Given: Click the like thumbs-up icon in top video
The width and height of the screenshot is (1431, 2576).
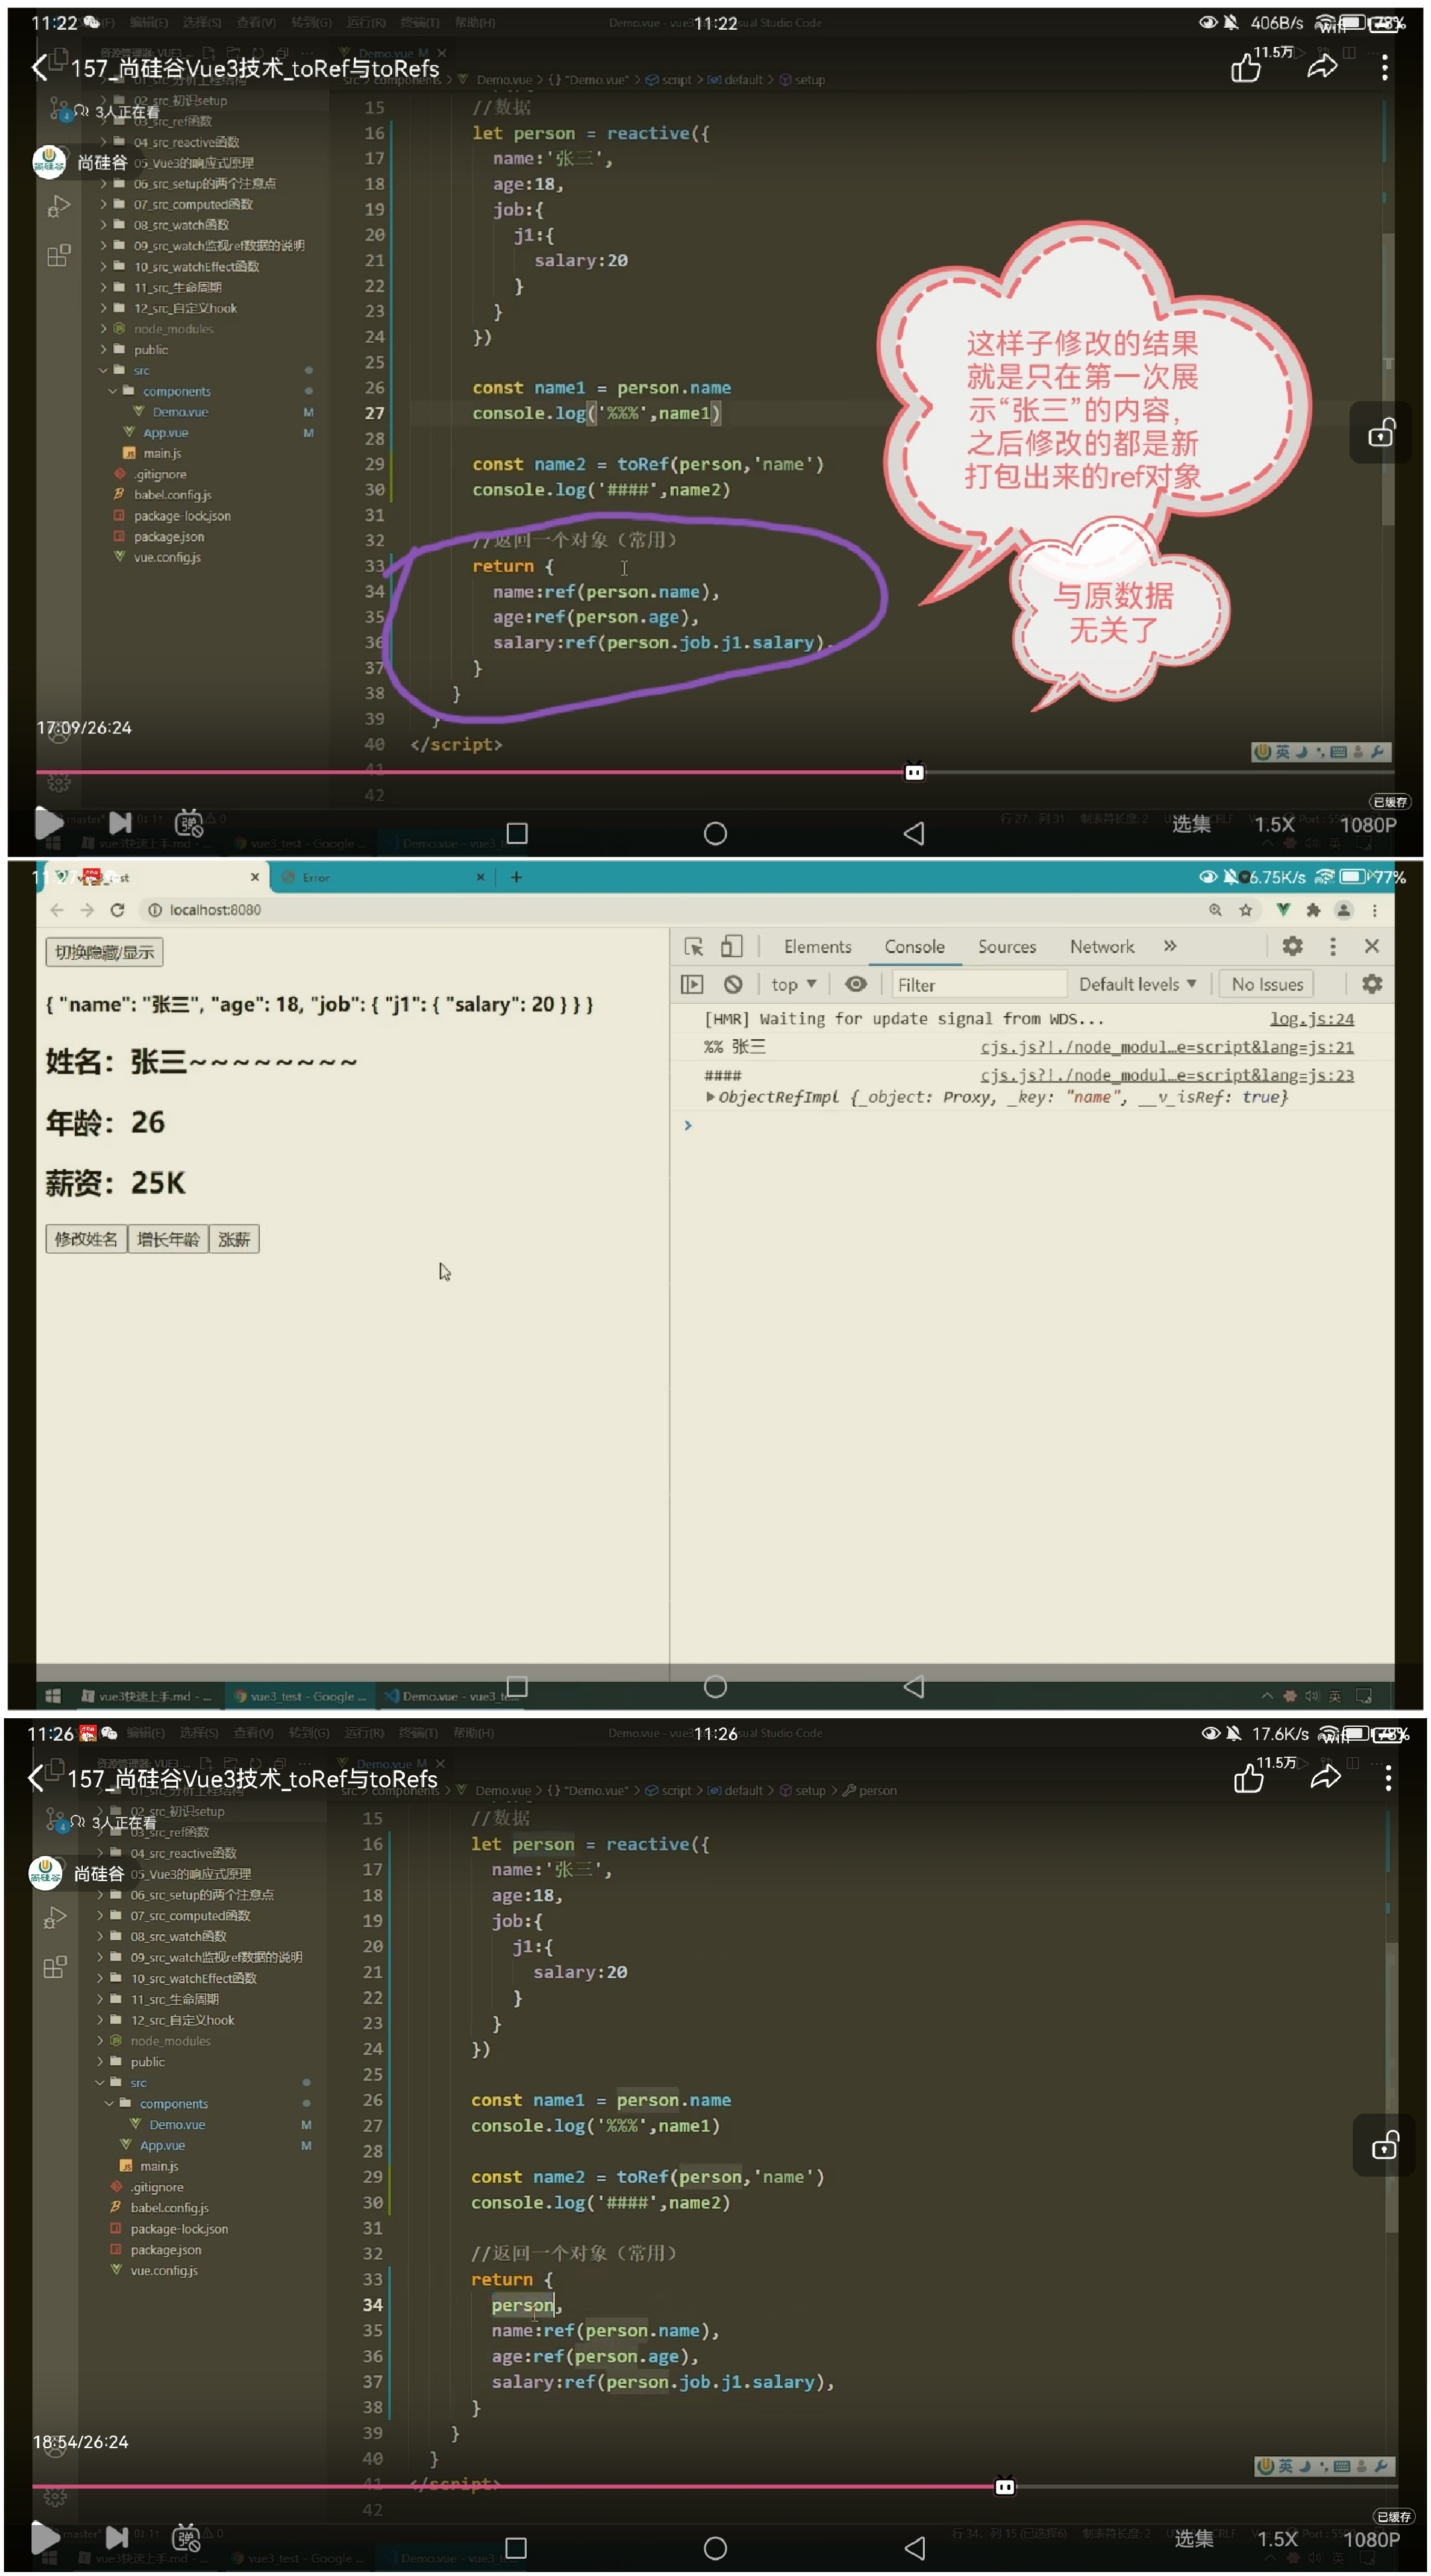Looking at the screenshot, I should point(1246,68).
